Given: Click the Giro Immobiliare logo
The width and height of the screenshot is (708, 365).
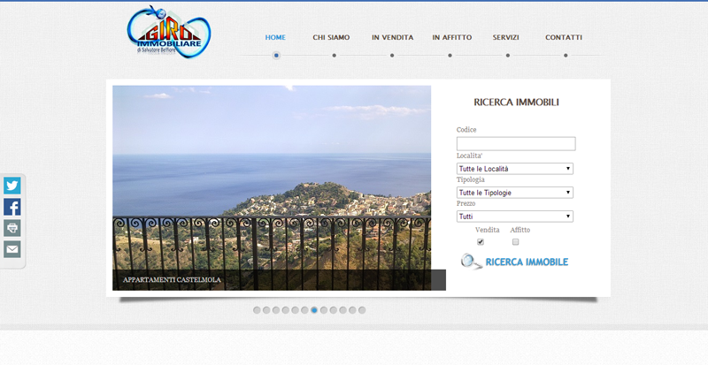Looking at the screenshot, I should point(169,32).
